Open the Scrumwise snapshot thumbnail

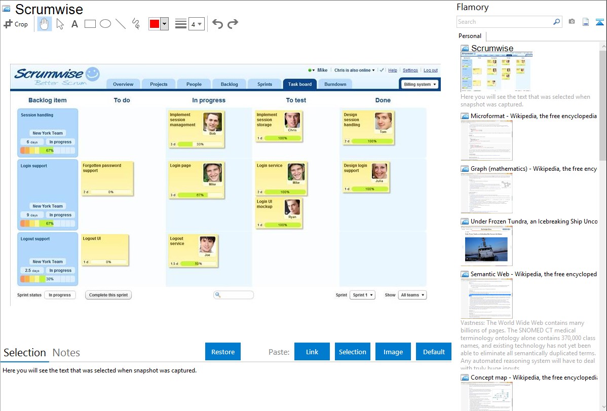click(497, 72)
